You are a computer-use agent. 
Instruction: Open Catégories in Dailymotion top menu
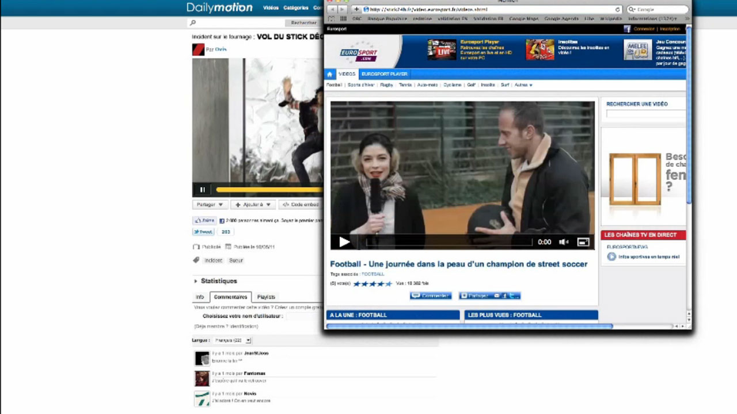pos(295,8)
